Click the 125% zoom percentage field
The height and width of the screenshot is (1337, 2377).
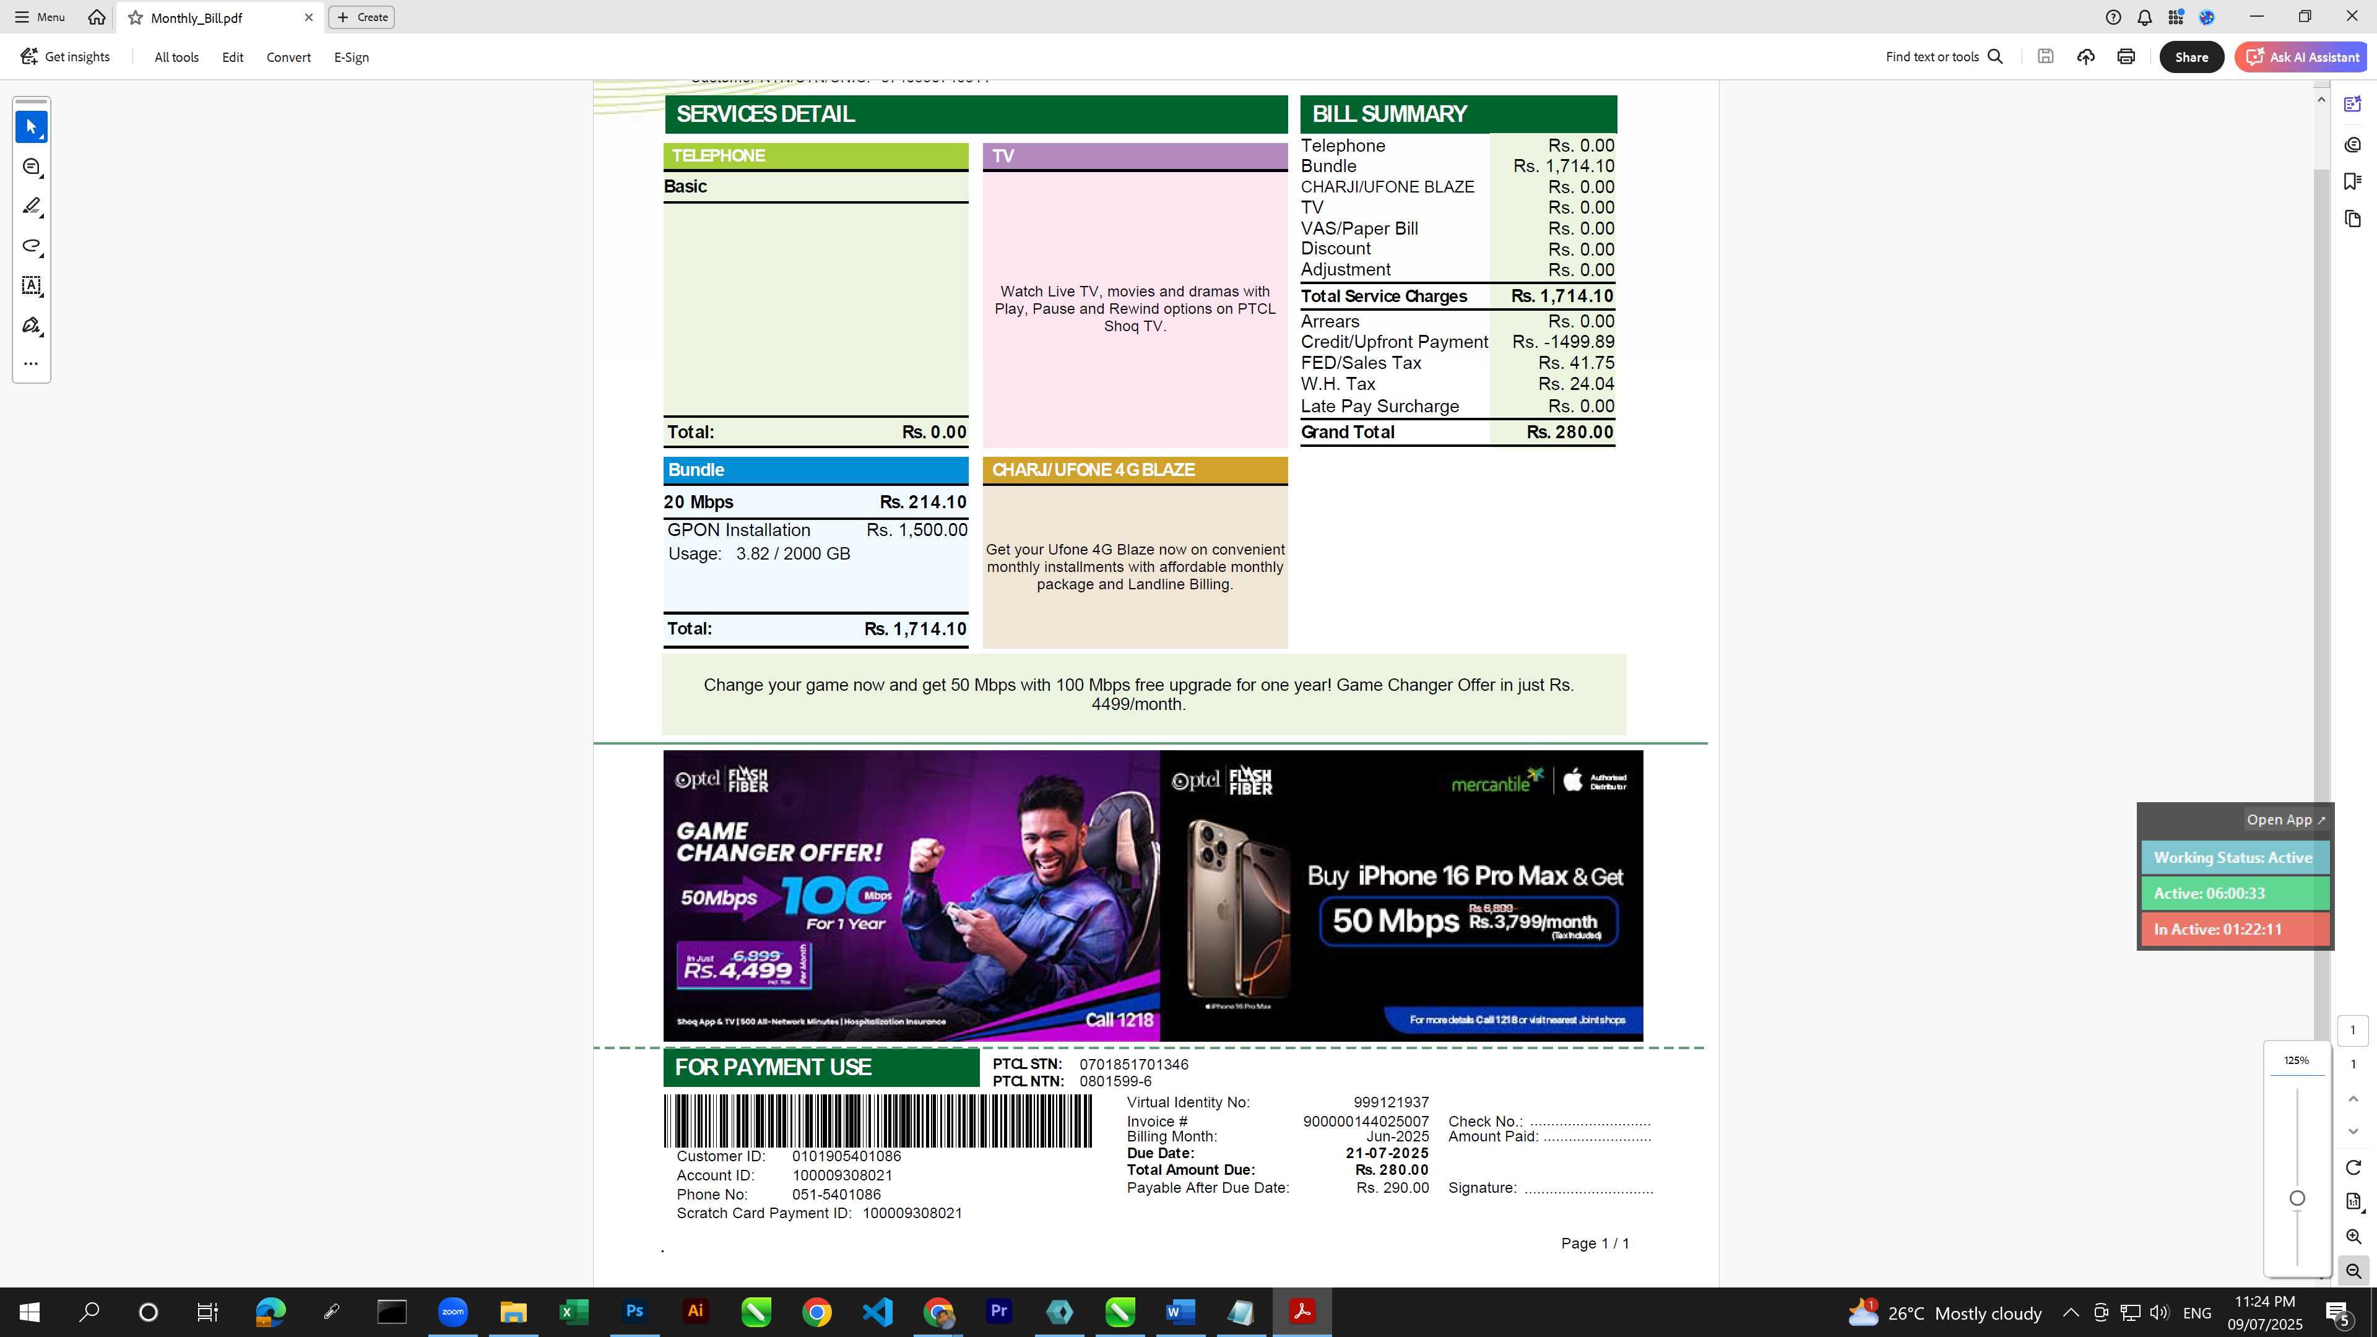pos(2297,1061)
